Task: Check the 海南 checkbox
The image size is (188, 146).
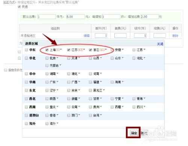Action: point(112,82)
